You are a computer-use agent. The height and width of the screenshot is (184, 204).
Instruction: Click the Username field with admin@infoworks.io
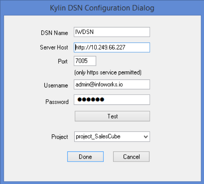112,84
